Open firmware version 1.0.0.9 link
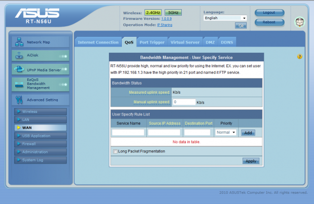Screen dimensions: 314x204 pyautogui.click(x=167, y=19)
